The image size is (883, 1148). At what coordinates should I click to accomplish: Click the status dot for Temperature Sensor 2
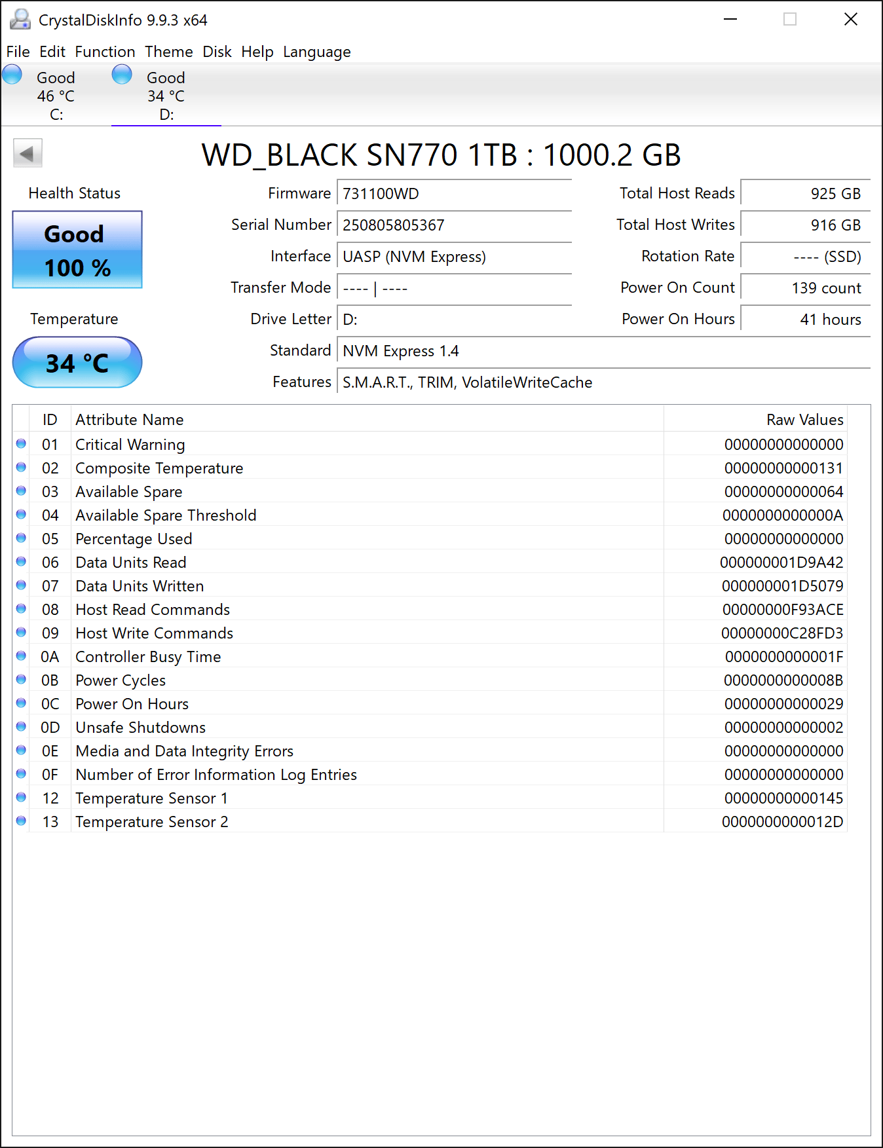tap(21, 821)
